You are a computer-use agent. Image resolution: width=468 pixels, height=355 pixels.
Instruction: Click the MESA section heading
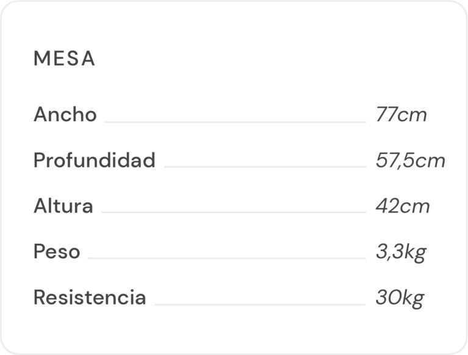click(64, 59)
